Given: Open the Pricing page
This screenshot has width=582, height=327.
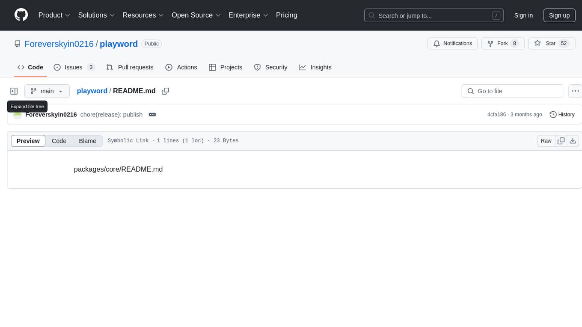Looking at the screenshot, I should tap(287, 15).
